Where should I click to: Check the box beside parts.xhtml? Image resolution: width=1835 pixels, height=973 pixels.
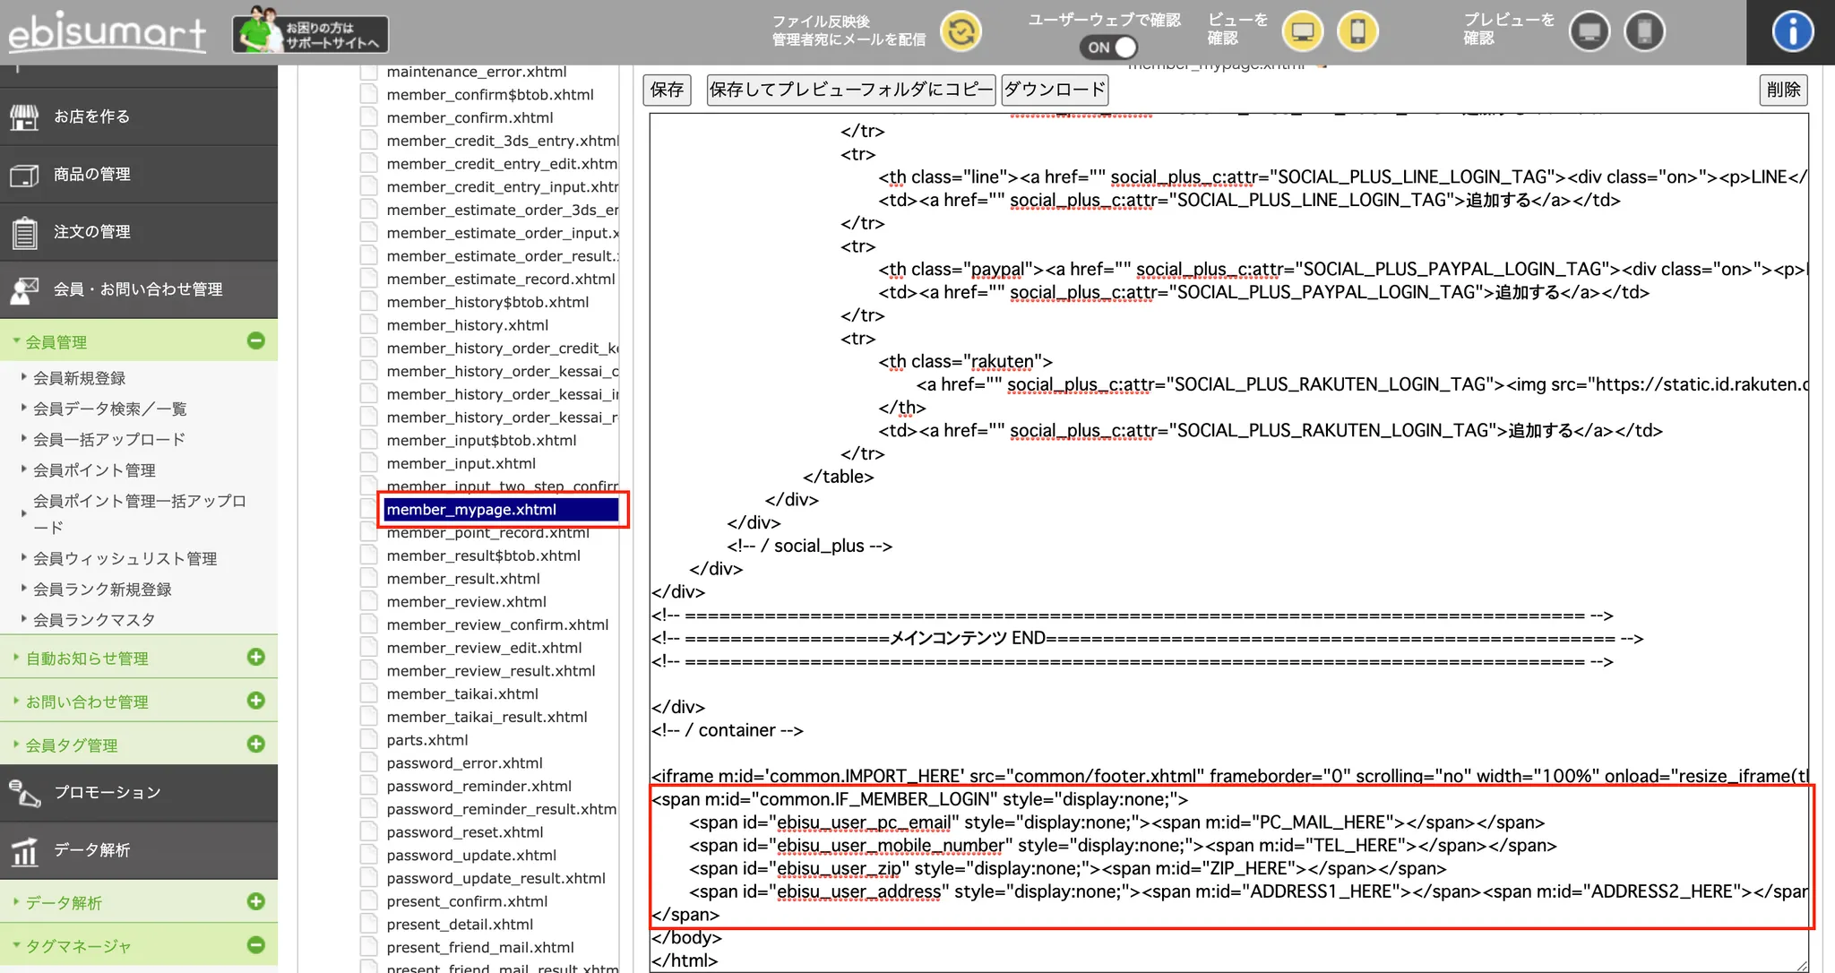click(x=368, y=739)
